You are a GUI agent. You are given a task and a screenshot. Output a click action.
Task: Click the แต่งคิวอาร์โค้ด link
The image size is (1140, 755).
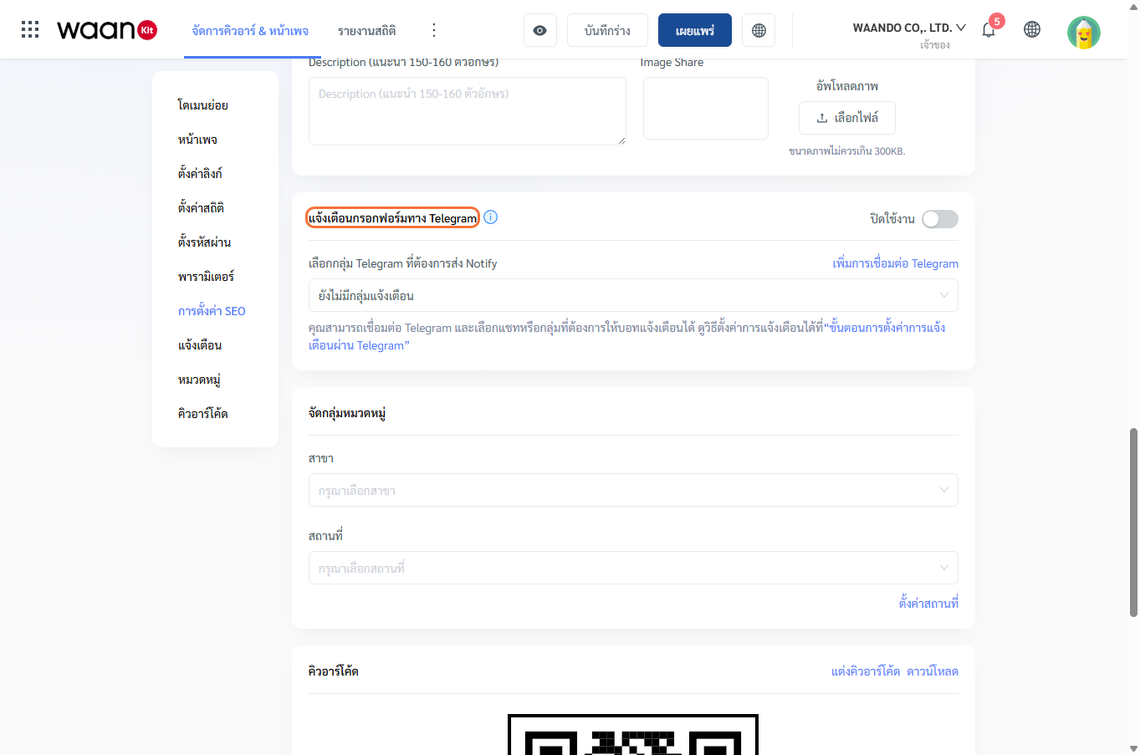coord(866,671)
